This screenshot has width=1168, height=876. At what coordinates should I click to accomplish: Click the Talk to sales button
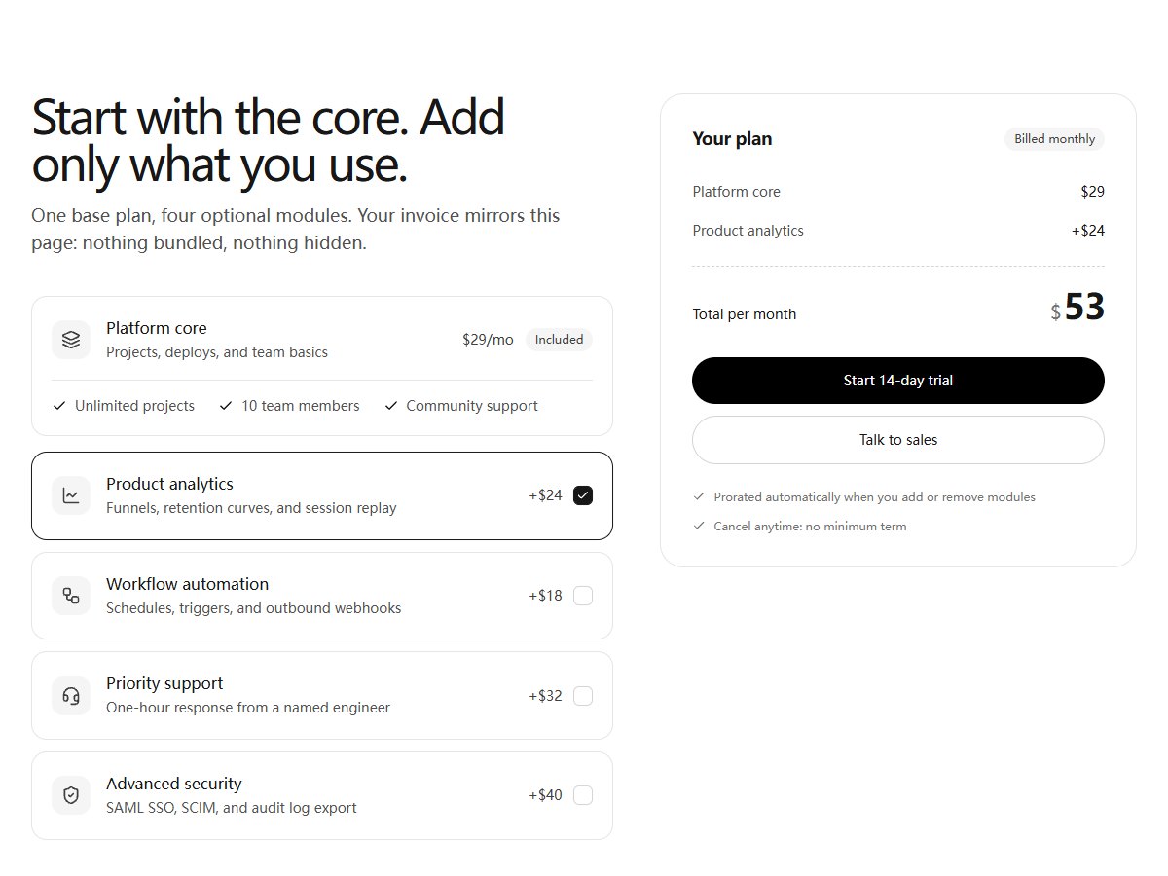click(898, 440)
